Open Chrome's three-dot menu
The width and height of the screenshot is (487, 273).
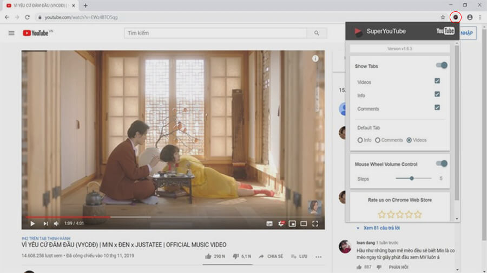[480, 17]
